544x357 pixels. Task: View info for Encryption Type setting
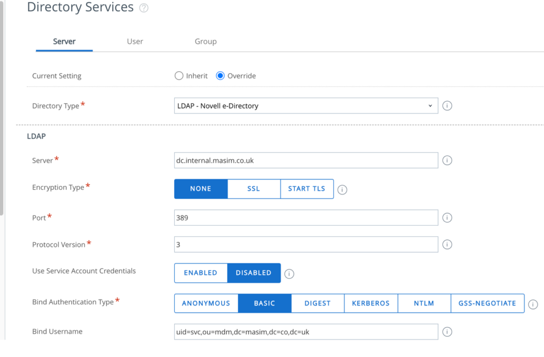click(x=342, y=189)
